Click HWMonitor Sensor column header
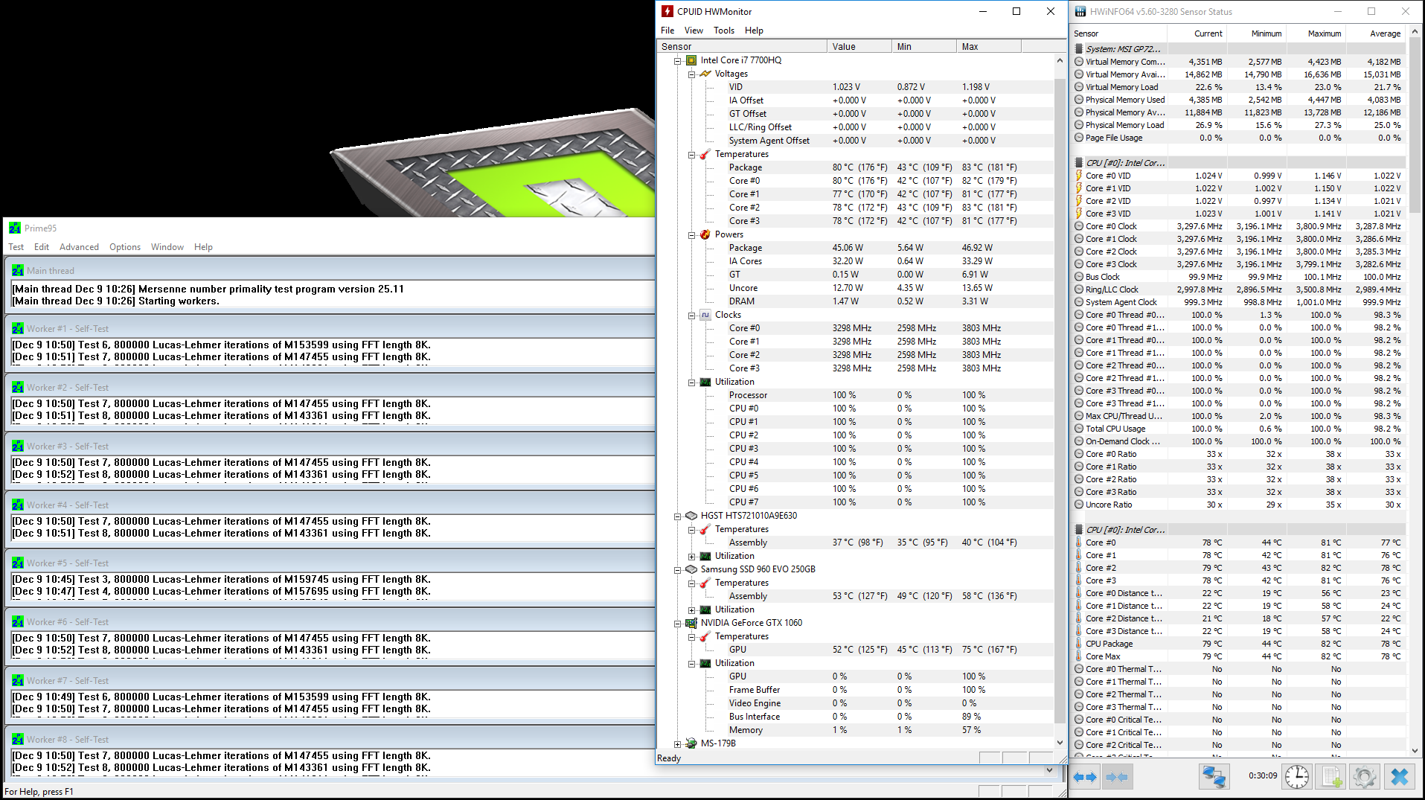Image resolution: width=1425 pixels, height=800 pixels. (742, 46)
